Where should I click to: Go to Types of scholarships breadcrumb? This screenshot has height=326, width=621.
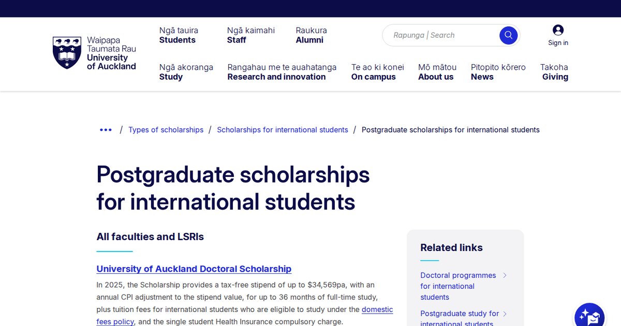(166, 130)
